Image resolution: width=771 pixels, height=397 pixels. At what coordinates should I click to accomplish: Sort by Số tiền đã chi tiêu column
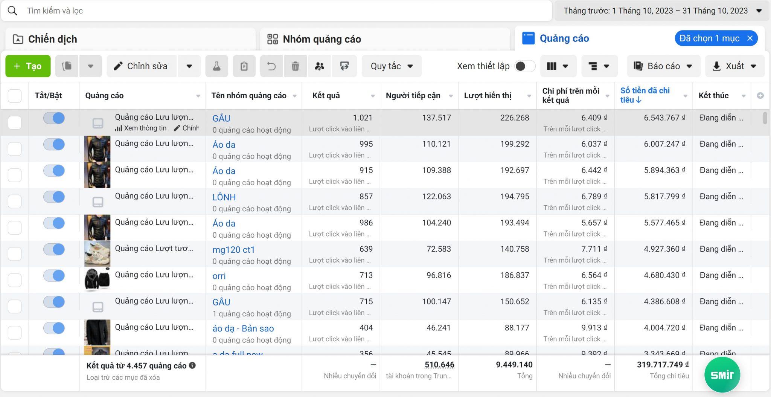[645, 96]
